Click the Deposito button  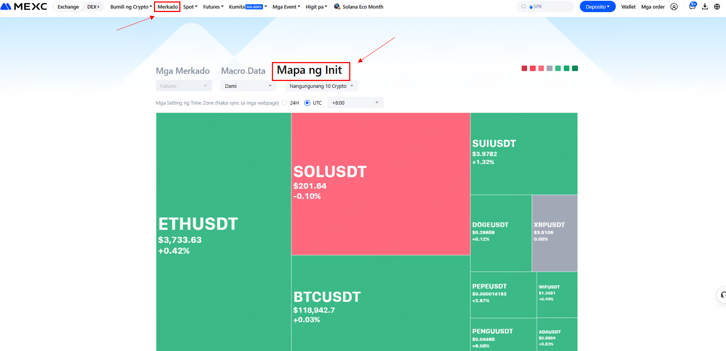click(x=597, y=7)
